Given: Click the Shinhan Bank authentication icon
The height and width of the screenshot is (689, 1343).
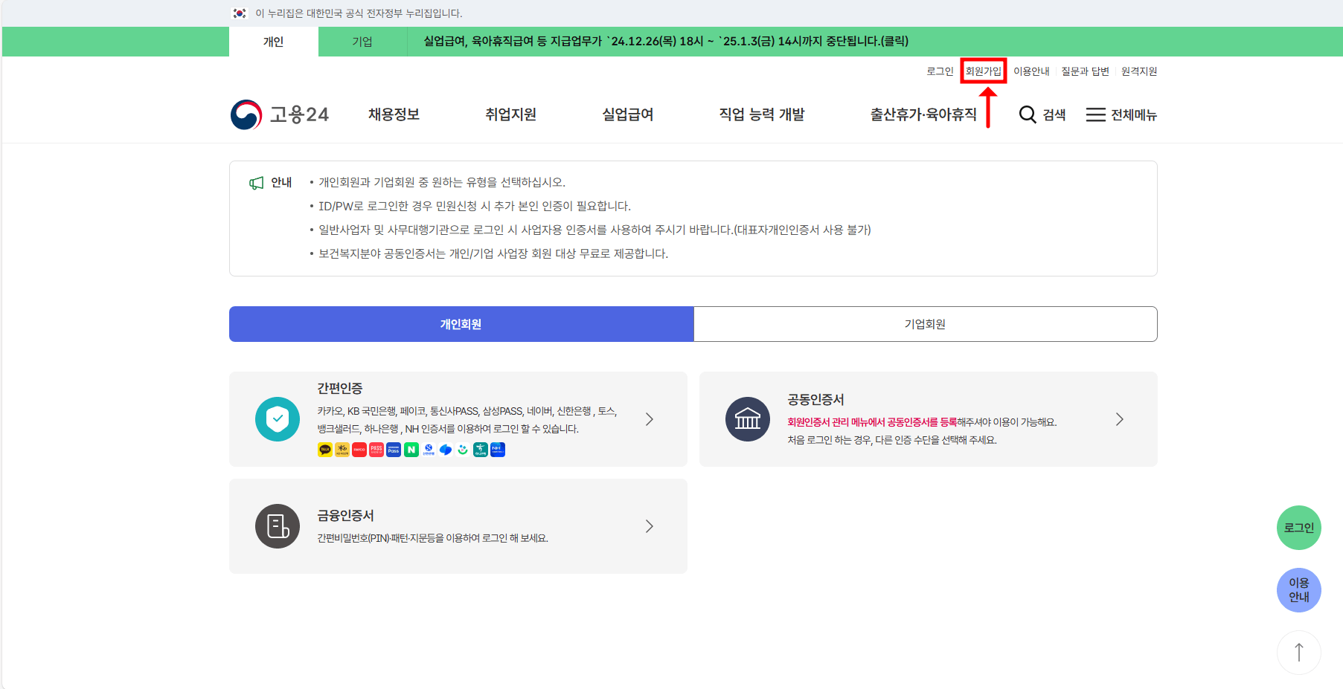Looking at the screenshot, I should point(428,450).
